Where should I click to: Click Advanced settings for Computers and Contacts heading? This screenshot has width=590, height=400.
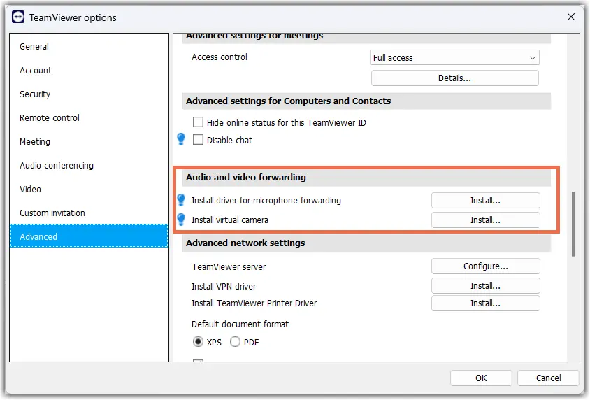(x=288, y=101)
